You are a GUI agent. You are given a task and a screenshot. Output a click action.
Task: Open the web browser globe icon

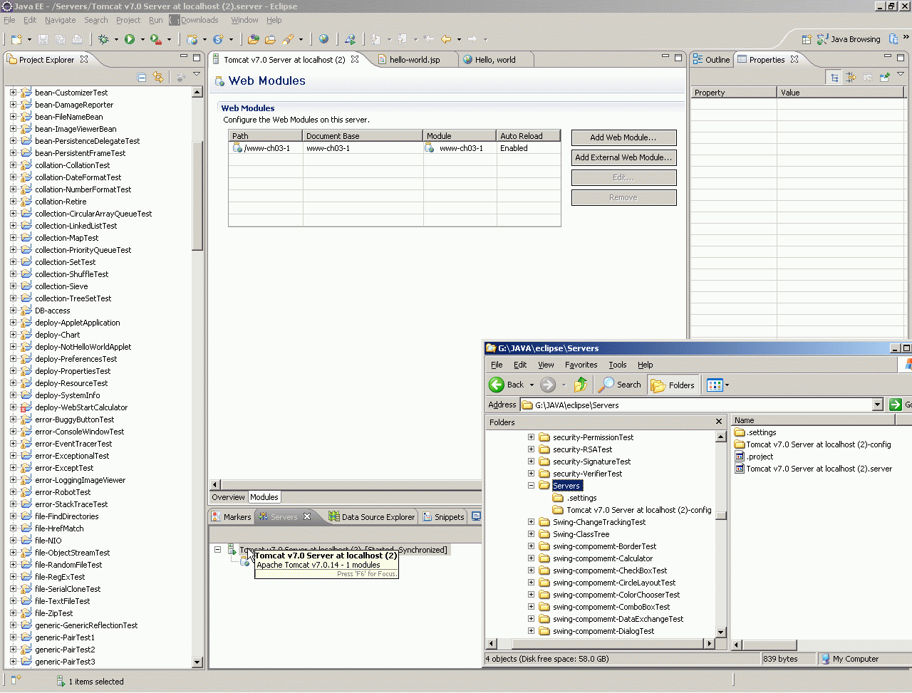click(324, 40)
